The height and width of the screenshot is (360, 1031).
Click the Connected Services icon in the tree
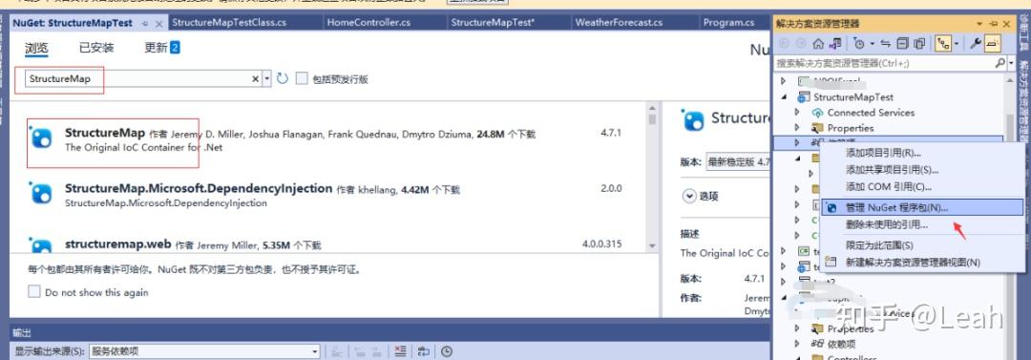click(817, 113)
